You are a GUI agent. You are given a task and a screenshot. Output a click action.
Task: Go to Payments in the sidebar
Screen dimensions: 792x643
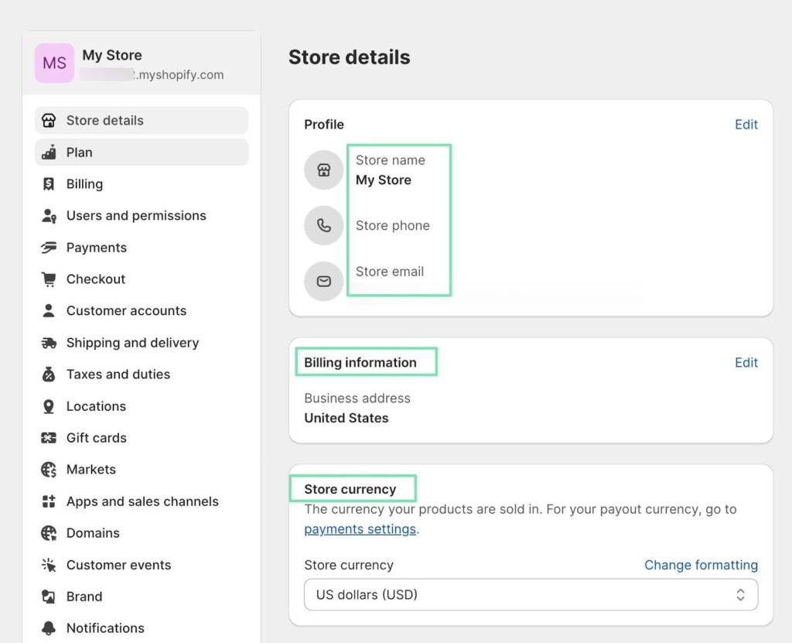(96, 248)
